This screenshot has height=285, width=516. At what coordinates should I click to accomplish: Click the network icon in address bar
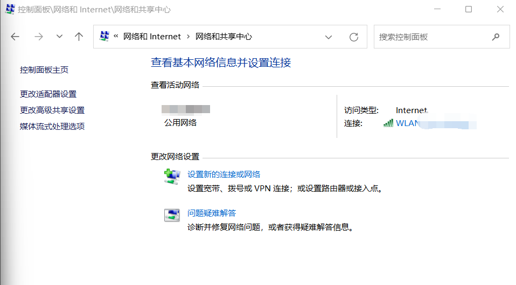(x=104, y=37)
